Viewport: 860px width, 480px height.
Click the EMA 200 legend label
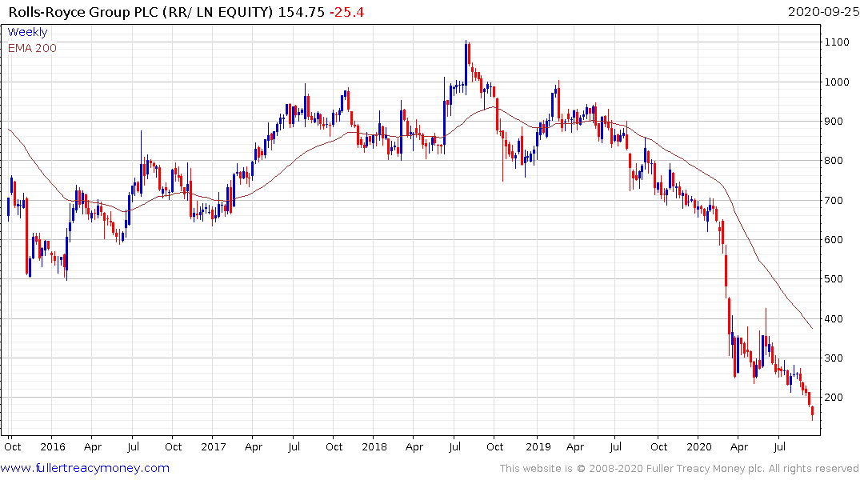point(32,48)
